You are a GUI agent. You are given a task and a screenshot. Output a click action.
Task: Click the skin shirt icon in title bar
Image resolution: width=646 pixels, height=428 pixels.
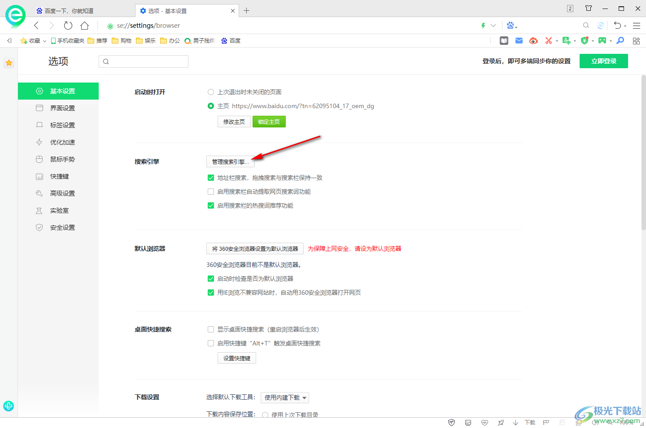tap(589, 8)
